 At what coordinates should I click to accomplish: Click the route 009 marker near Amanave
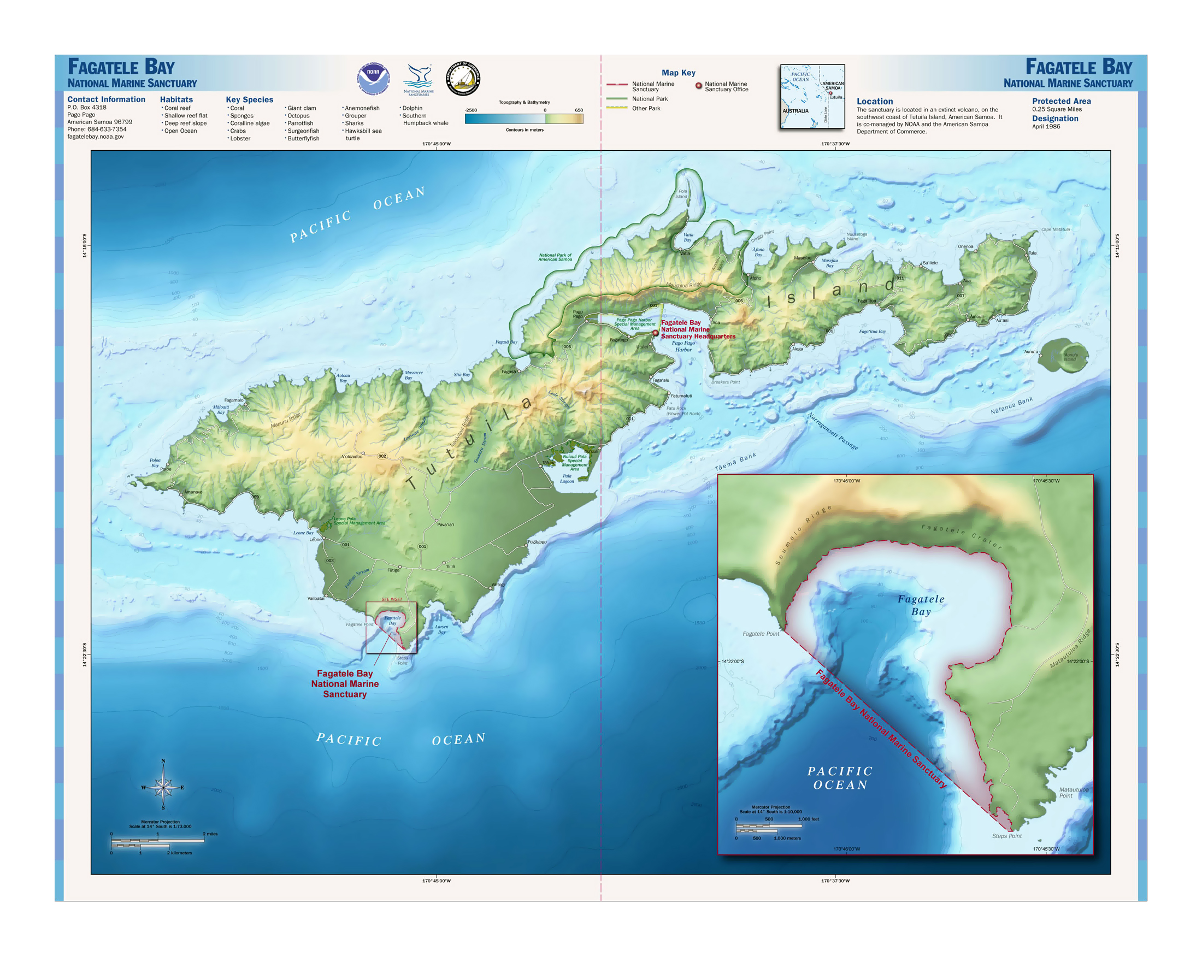[x=255, y=497]
